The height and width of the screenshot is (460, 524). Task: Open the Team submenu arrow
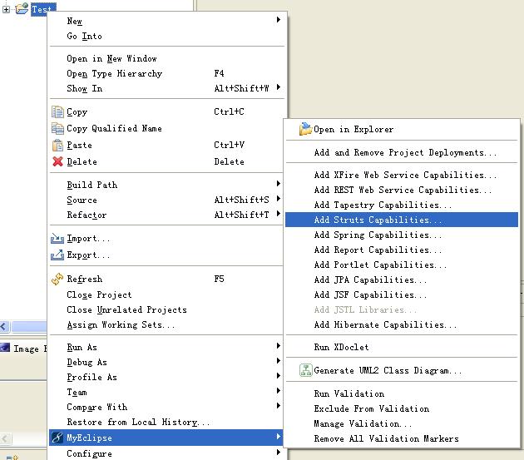pyautogui.click(x=279, y=390)
